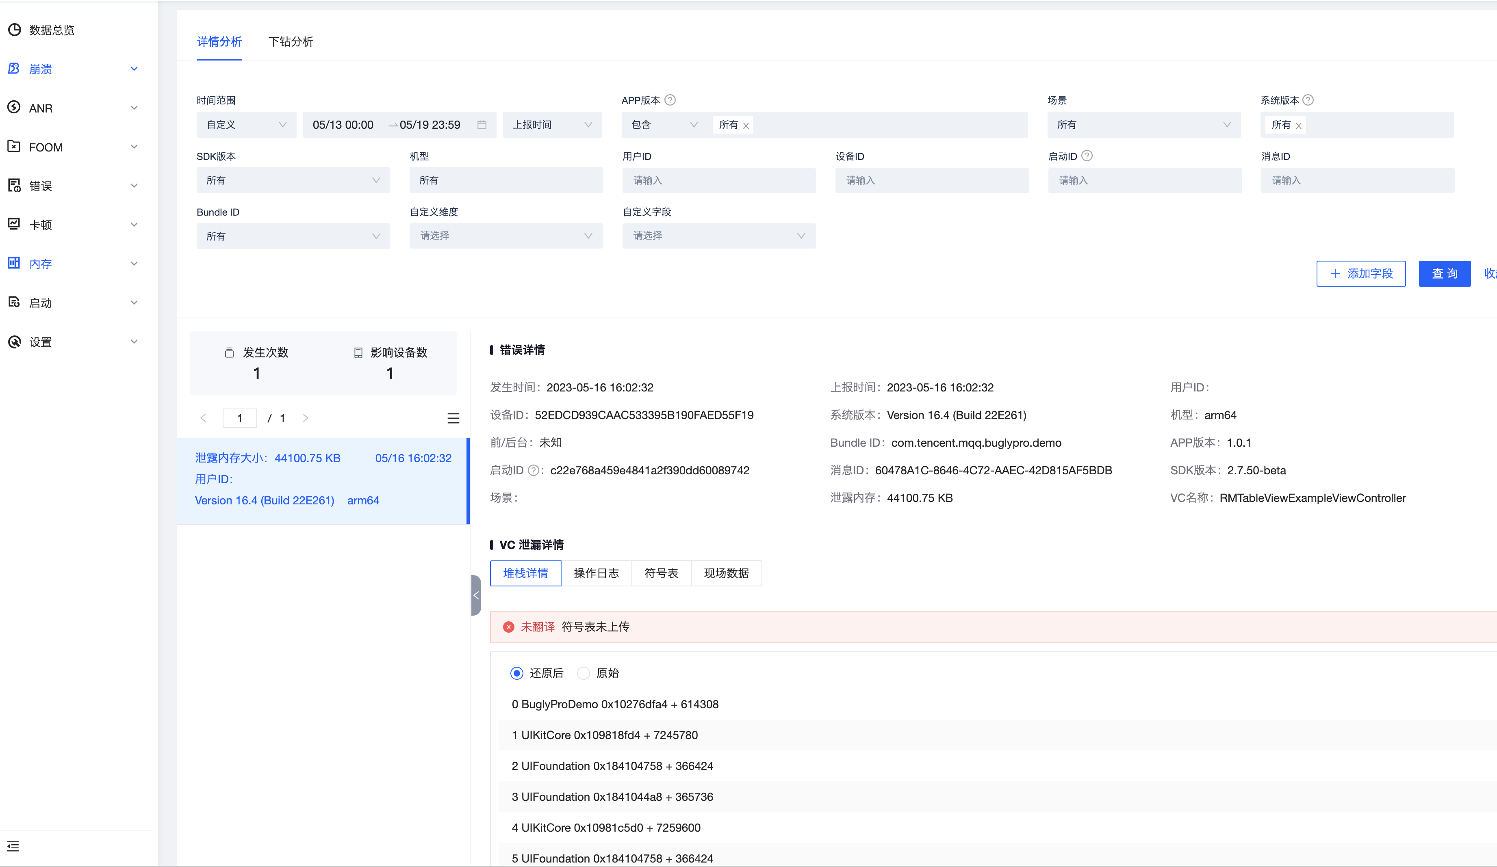1497x867 pixels.
Task: Click stack frame 0 BuglyProDemo line
Action: (x=615, y=704)
